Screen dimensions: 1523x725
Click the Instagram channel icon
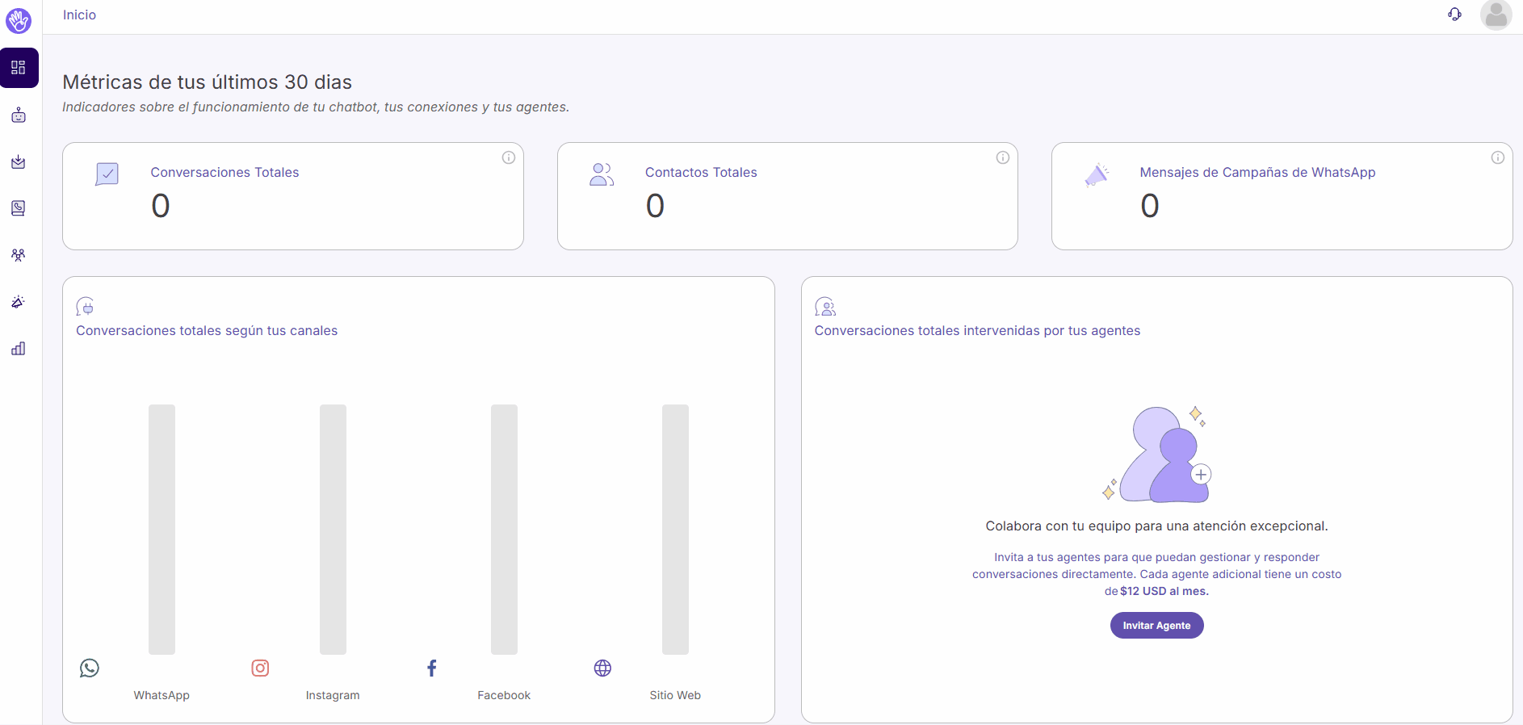tap(260, 668)
